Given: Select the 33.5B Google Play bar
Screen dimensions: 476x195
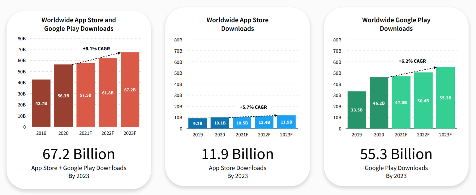Looking at the screenshot, I should (357, 110).
